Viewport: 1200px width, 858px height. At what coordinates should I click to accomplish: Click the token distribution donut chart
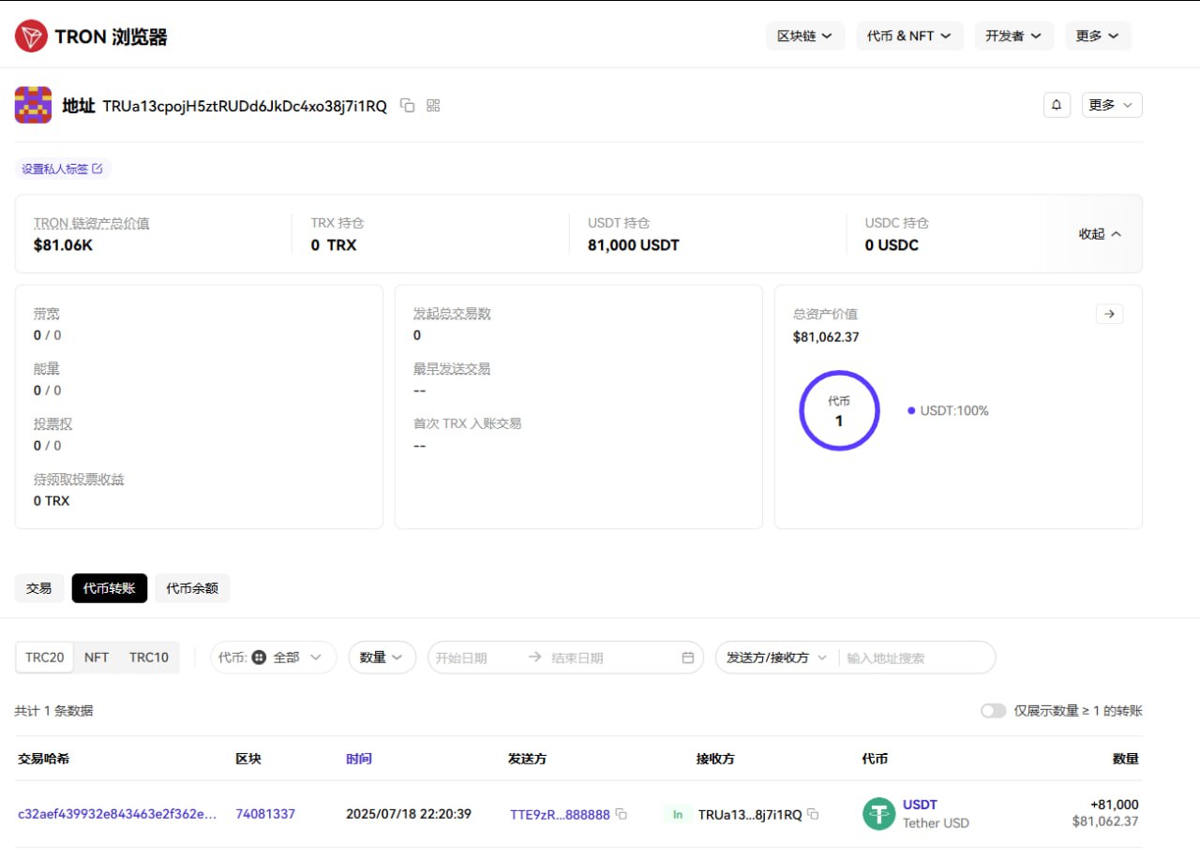(x=839, y=410)
